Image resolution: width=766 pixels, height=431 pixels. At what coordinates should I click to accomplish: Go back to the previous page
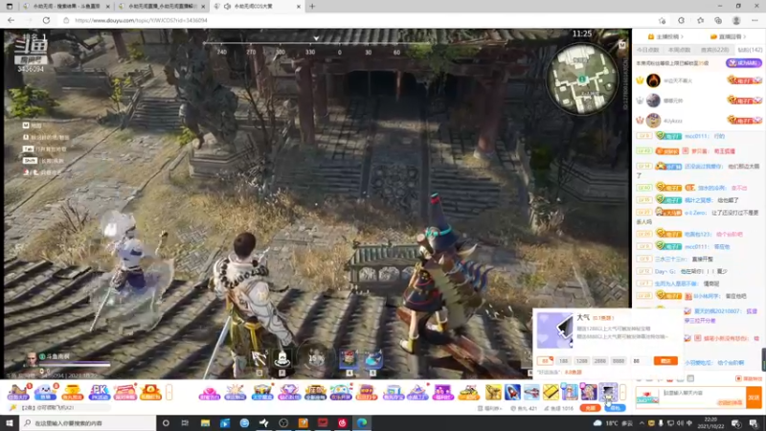point(11,20)
